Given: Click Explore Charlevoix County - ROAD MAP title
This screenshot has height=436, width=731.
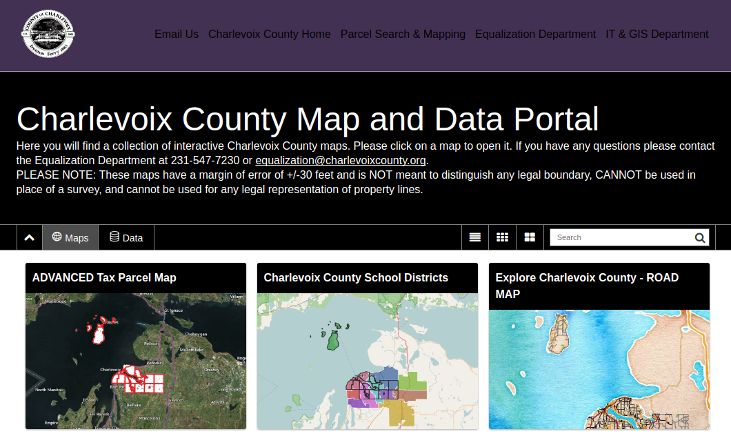Looking at the screenshot, I should pos(587,286).
